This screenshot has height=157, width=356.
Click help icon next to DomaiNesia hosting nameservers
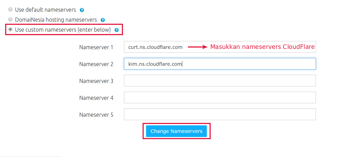click(103, 20)
